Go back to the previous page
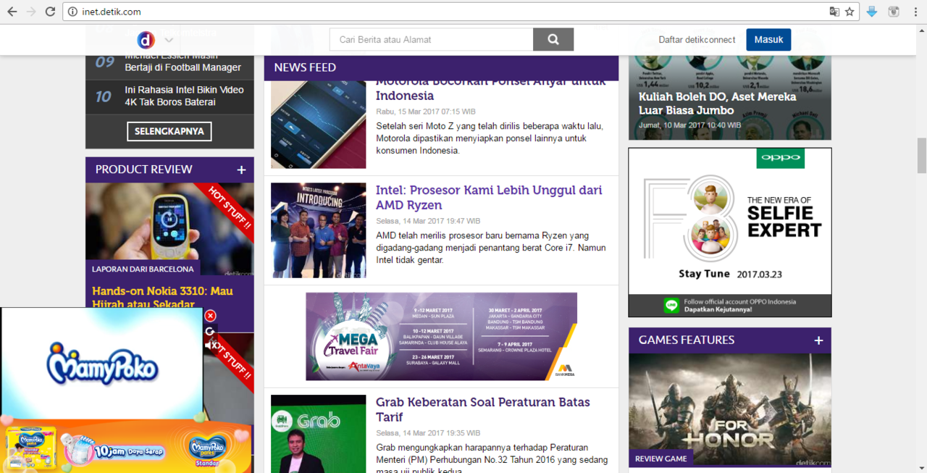Image resolution: width=927 pixels, height=473 pixels. [x=12, y=12]
